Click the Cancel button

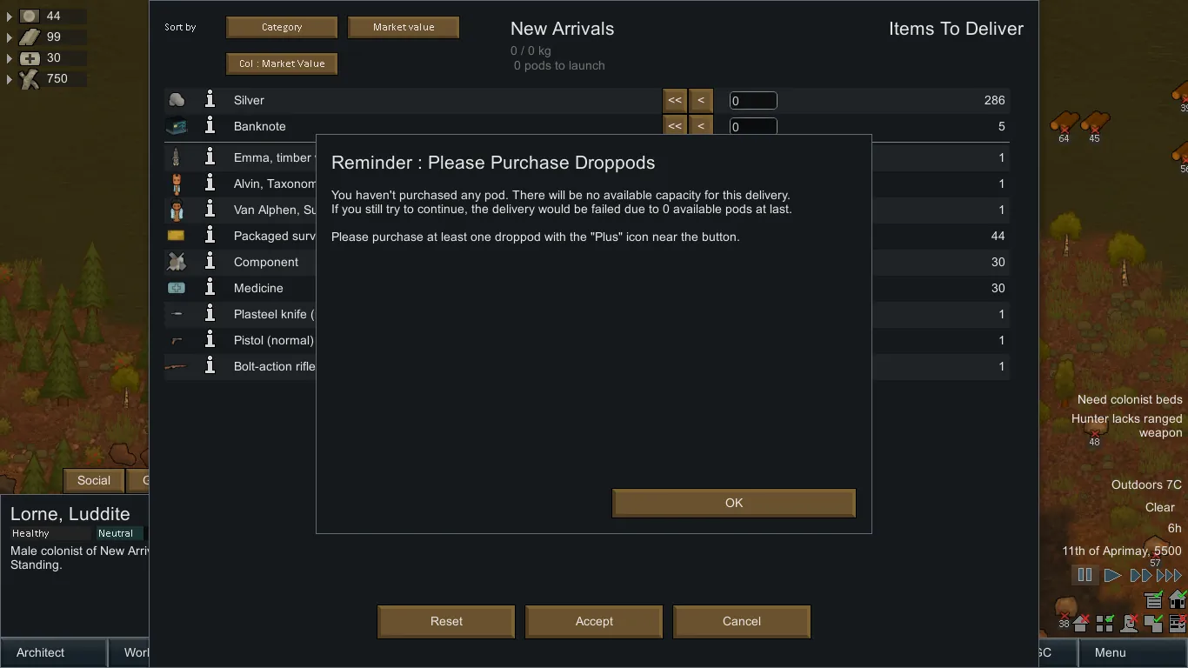[741, 621]
